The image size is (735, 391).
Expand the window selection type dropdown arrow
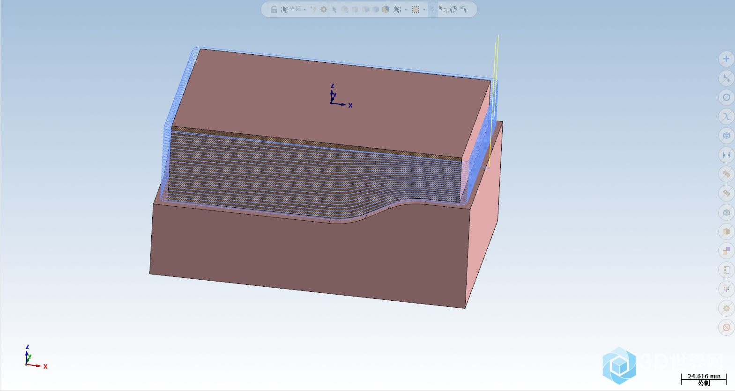point(424,9)
